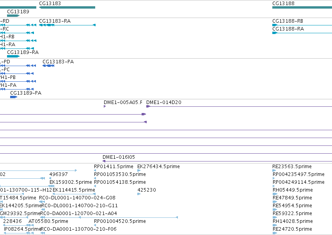Select the CG13188 gene label
Image resolution: width=332 pixels, height=235 pixels.
coord(283,4)
